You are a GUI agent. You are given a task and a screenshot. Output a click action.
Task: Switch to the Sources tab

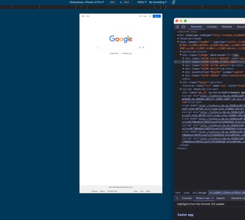[x=241, y=27]
